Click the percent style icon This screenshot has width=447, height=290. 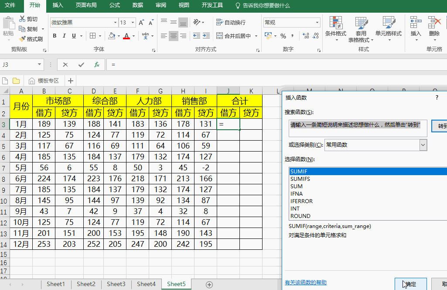(283, 36)
